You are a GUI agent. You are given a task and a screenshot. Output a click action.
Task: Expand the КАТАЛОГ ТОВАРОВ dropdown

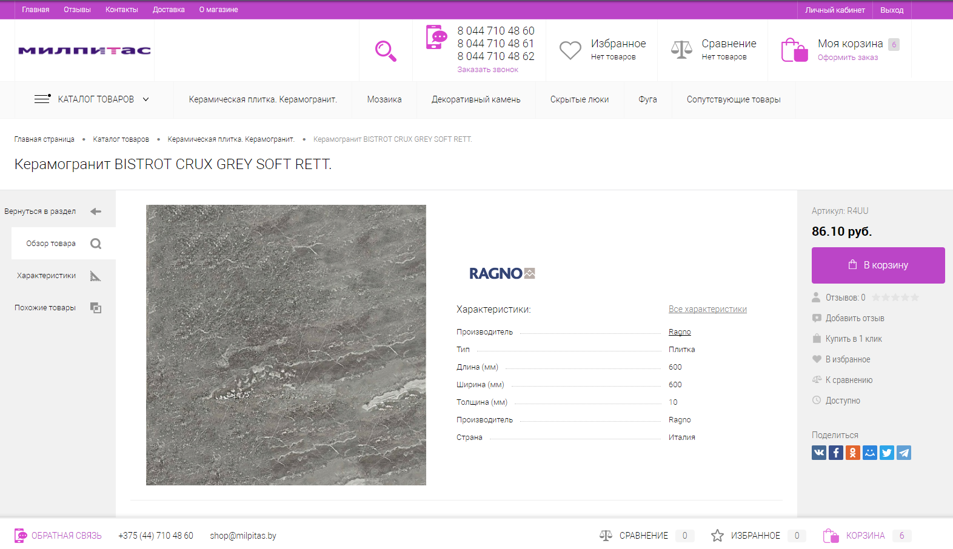coord(92,99)
